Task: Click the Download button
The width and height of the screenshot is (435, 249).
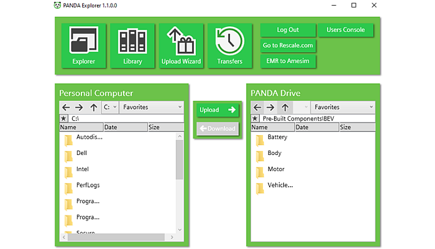Action: coord(217,129)
